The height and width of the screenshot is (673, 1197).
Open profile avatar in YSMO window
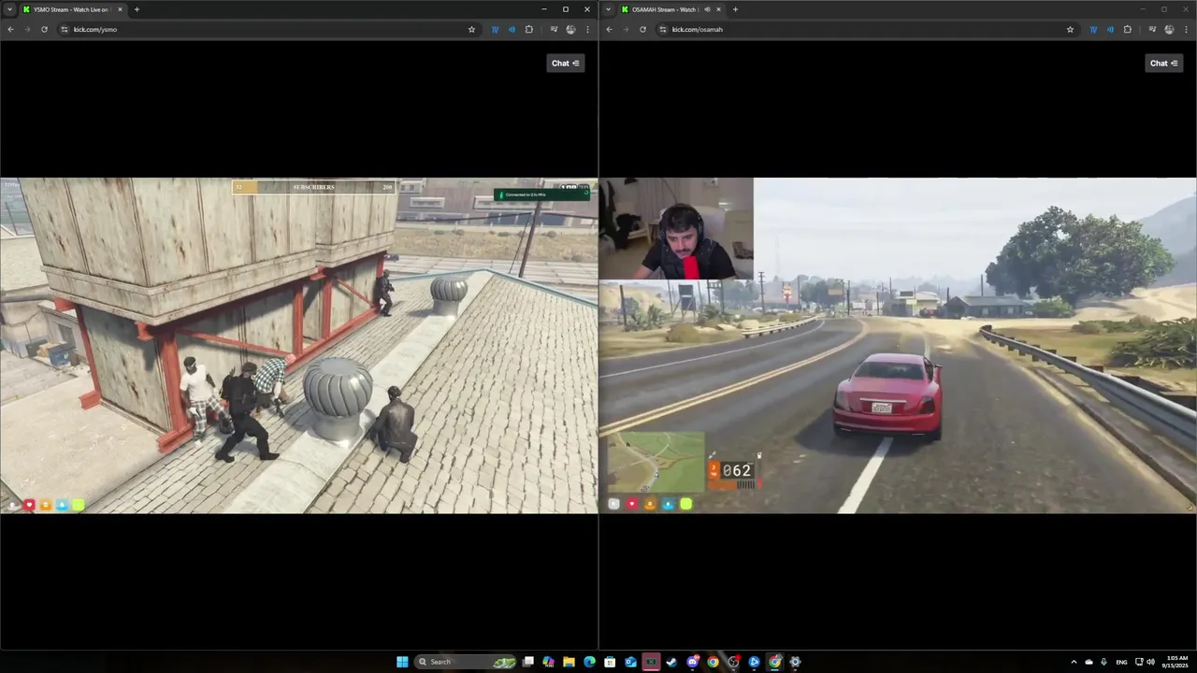pyautogui.click(x=570, y=29)
